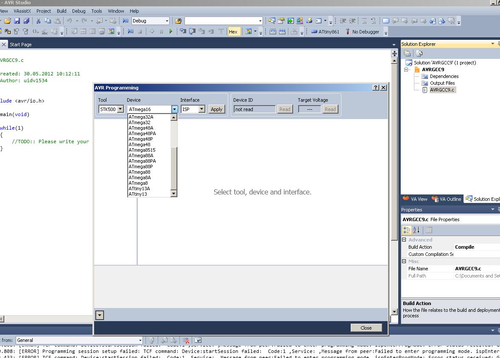The height and width of the screenshot is (358, 500).
Task: Open the Tools menu
Action: point(97,11)
